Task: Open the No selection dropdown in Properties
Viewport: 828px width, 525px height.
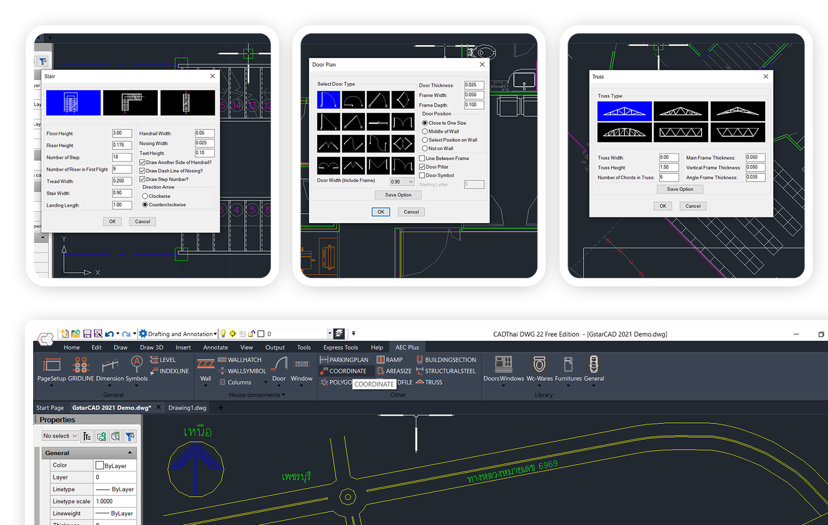Action: tap(60, 436)
